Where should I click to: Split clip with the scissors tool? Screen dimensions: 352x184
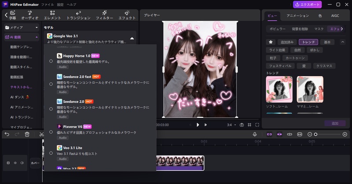click(x=41, y=134)
